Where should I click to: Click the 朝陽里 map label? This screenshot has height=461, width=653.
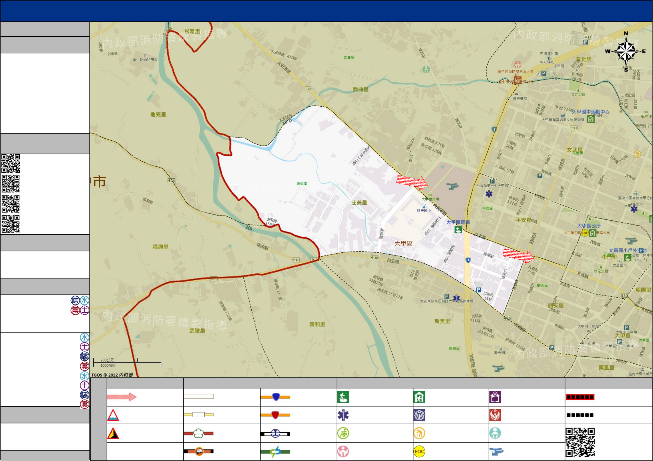point(643,290)
